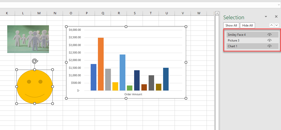
Task: Select the yellow smiley face shape
Action: click(35, 86)
